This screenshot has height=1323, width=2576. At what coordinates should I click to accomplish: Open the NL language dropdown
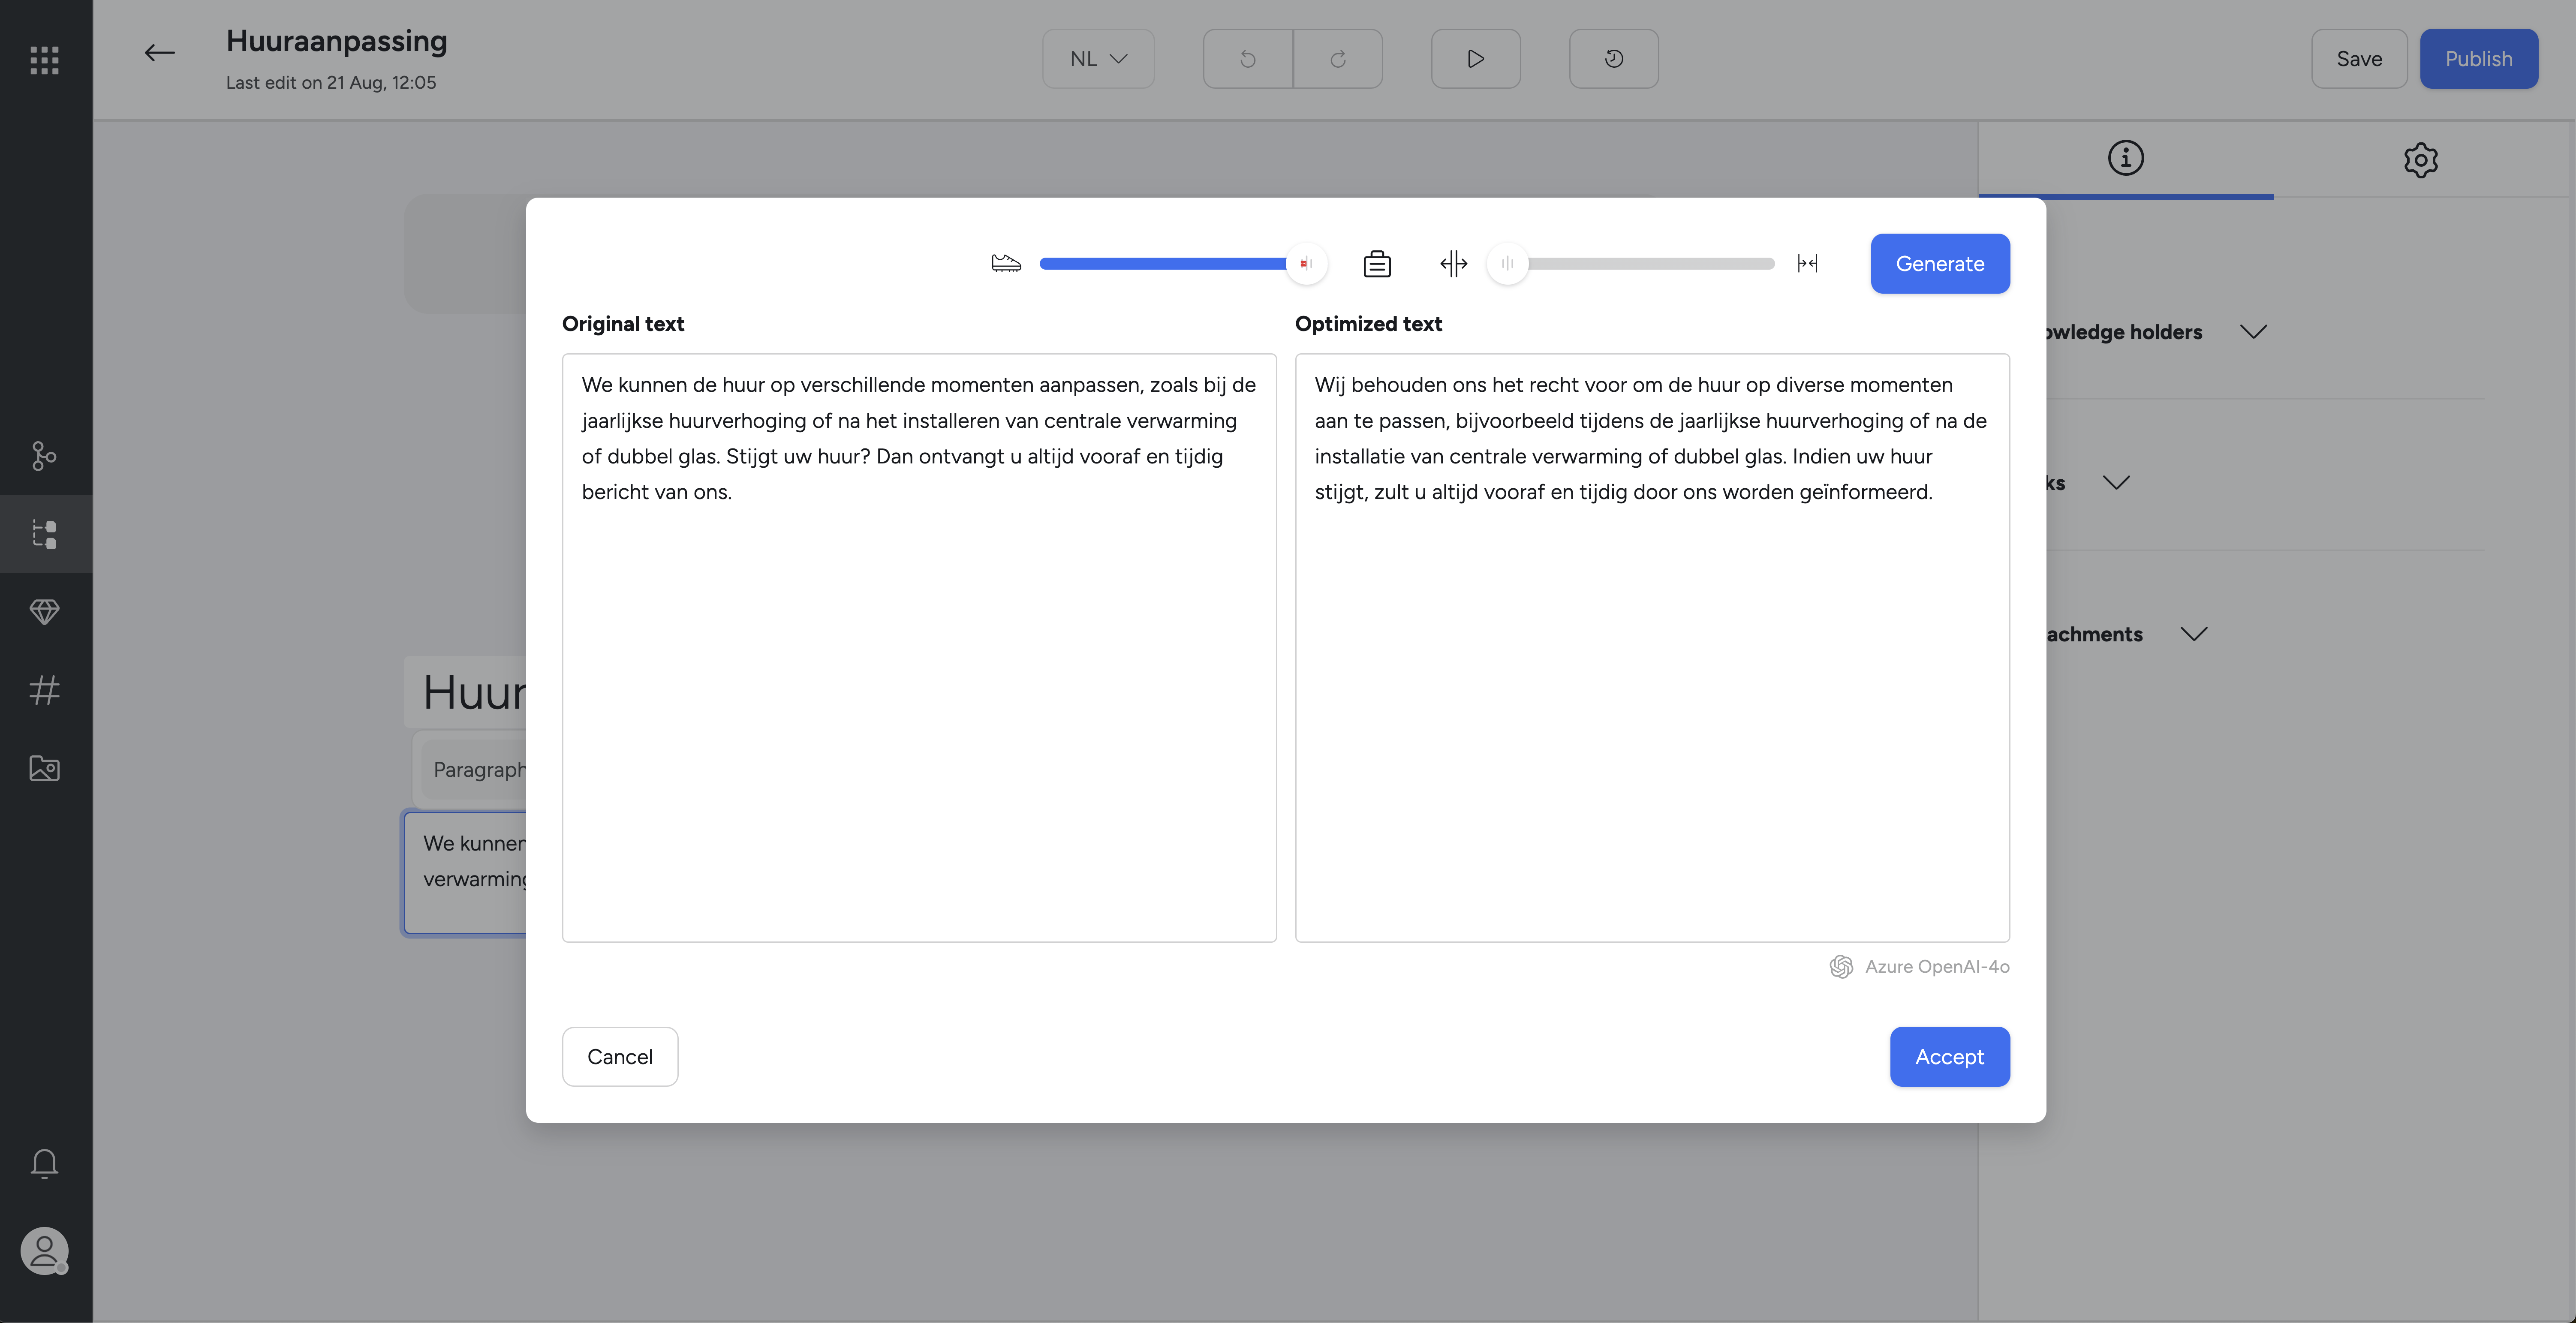coord(1098,59)
